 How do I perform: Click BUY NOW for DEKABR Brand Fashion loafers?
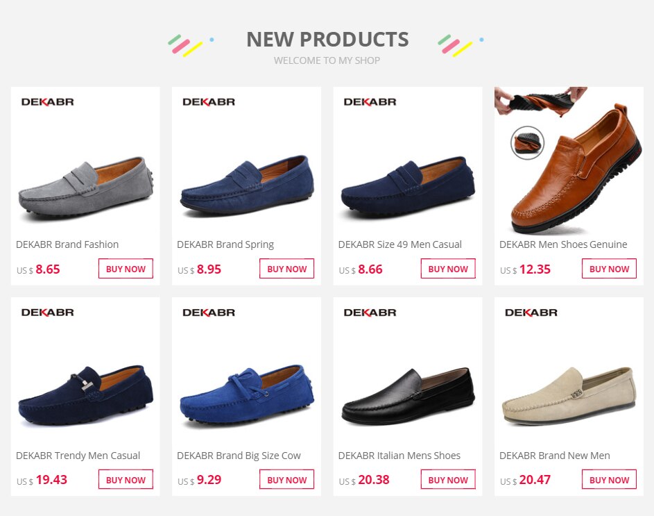126,269
